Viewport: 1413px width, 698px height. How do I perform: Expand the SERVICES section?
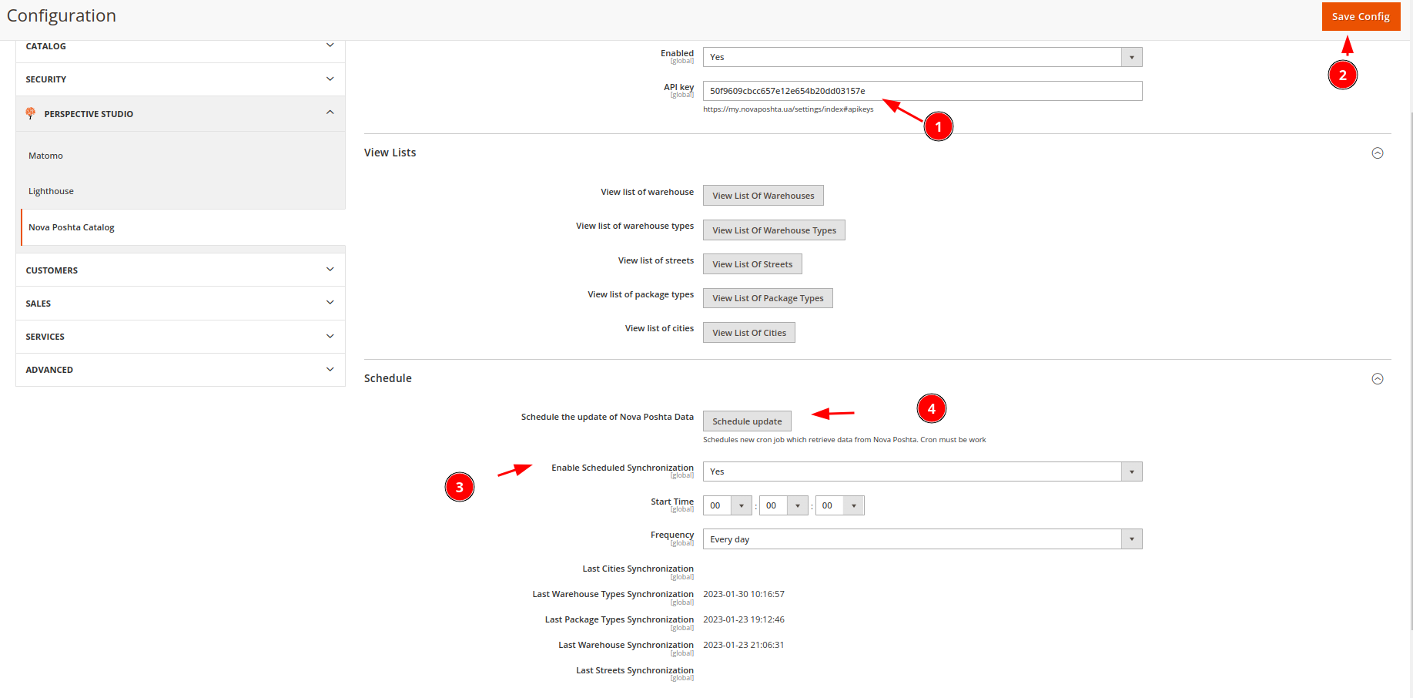[180, 336]
